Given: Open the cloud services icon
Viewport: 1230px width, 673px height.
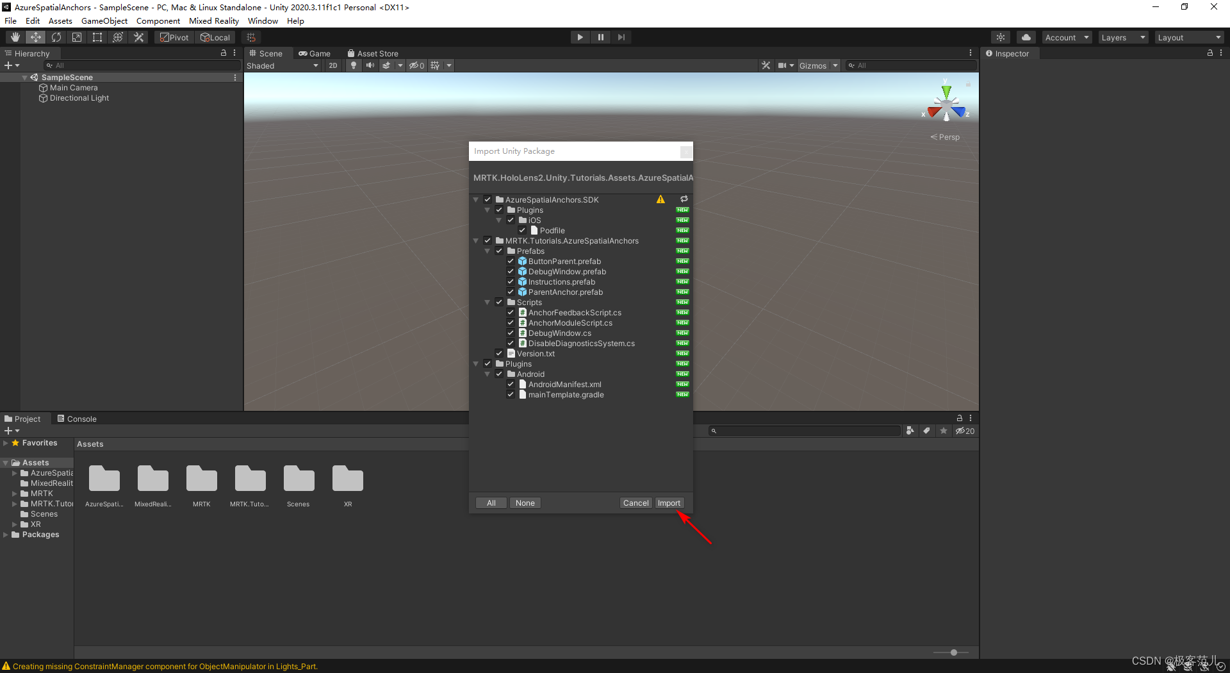Looking at the screenshot, I should coord(1026,37).
